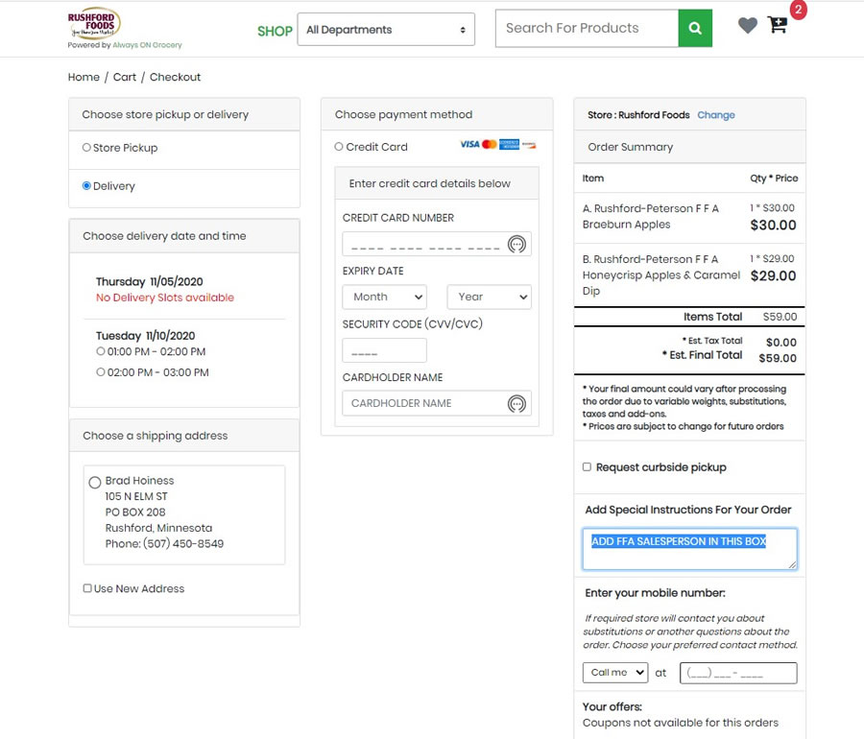
Task: Click the Choose a shipping address heading
Action: click(155, 436)
